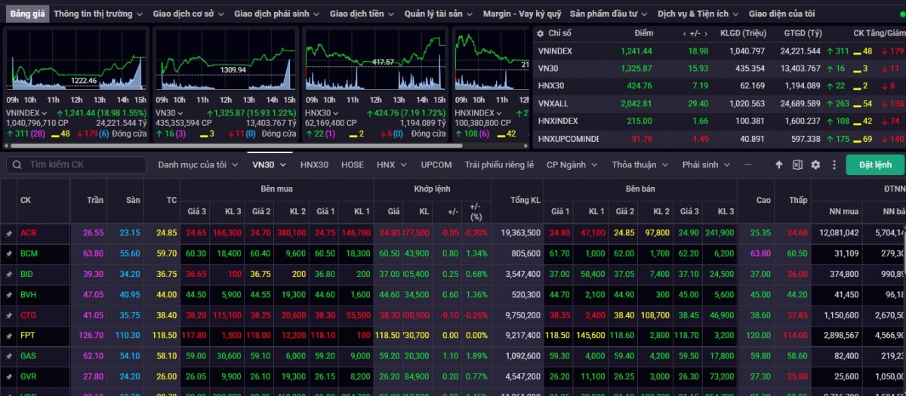Click the left arrow next to +/- header
The width and height of the screenshot is (906, 396).
tap(685, 33)
